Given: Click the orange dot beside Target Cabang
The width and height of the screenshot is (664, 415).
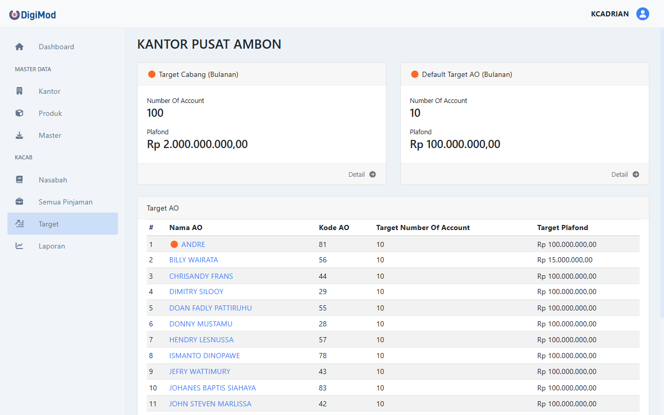Looking at the screenshot, I should [x=152, y=74].
